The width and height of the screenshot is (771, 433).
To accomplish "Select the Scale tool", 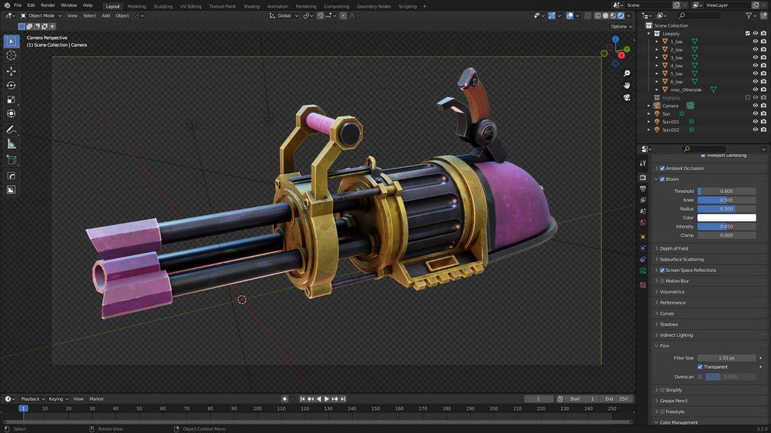I will [12, 100].
